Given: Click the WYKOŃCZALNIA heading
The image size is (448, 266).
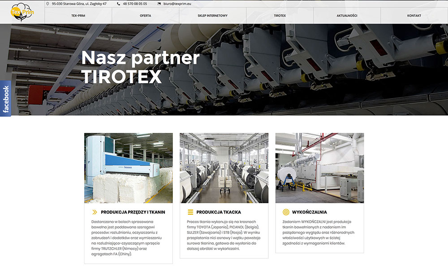Looking at the screenshot, I should pyautogui.click(x=310, y=212).
